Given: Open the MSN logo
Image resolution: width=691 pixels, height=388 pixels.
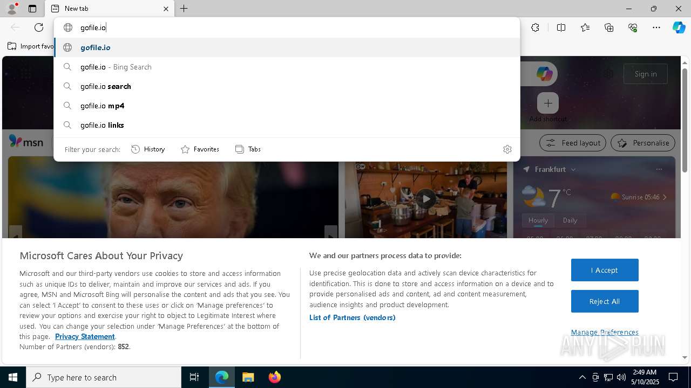Looking at the screenshot, I should [26, 142].
